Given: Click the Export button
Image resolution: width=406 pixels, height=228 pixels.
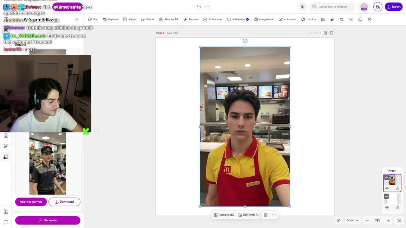Looking at the screenshot, I should (394, 7).
